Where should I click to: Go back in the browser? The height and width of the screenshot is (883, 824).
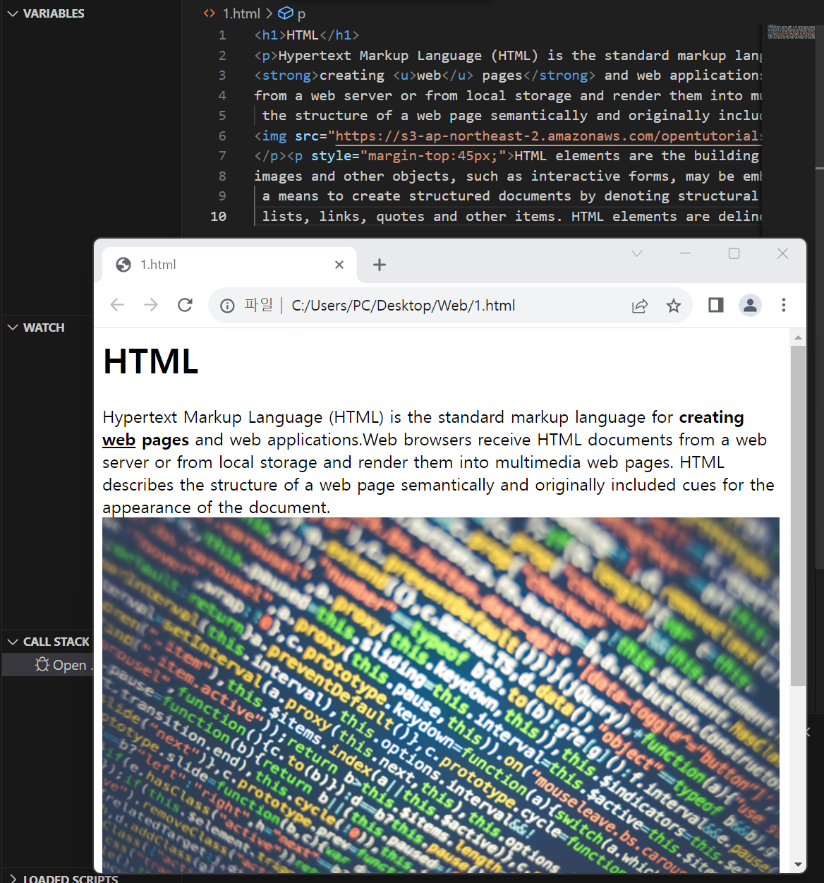117,305
